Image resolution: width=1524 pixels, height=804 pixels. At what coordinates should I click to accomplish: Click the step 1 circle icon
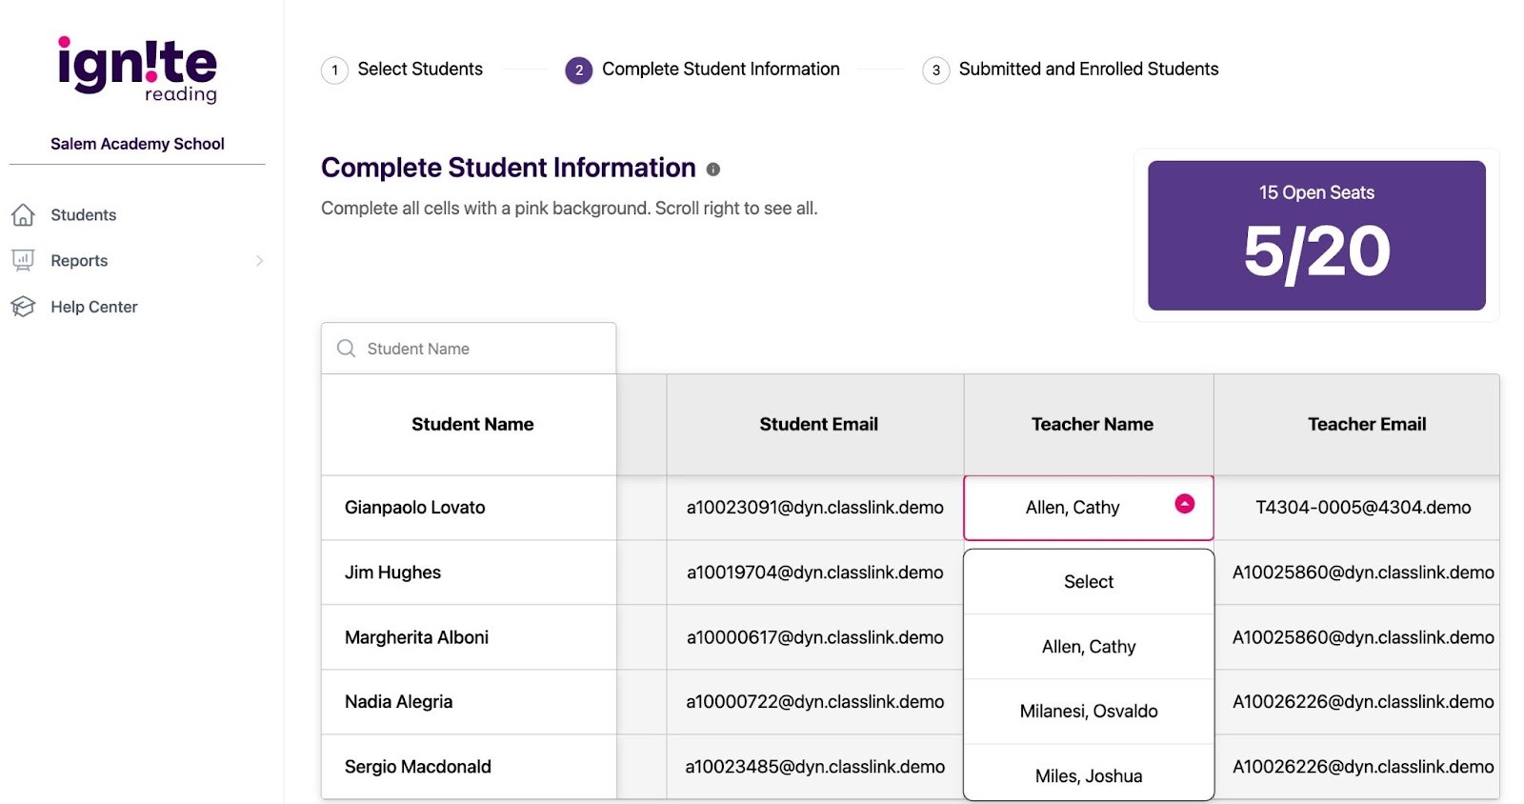click(x=334, y=70)
